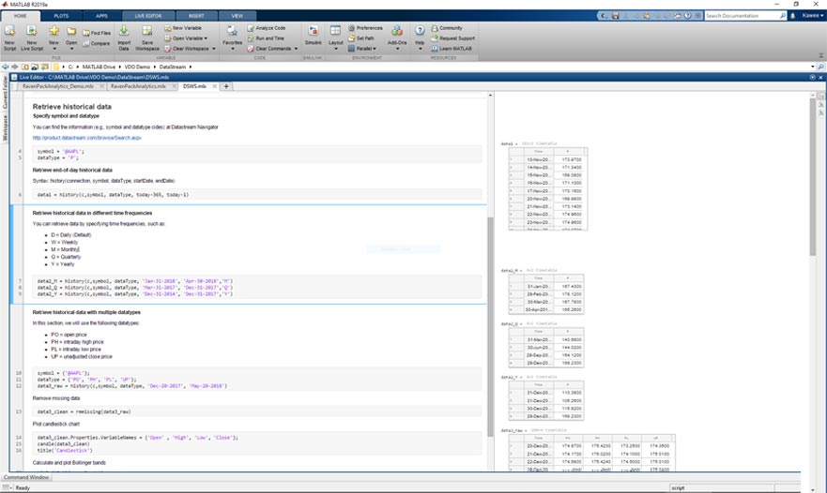Open Preferences in the Environment section
The image size is (827, 493).
pos(368,28)
